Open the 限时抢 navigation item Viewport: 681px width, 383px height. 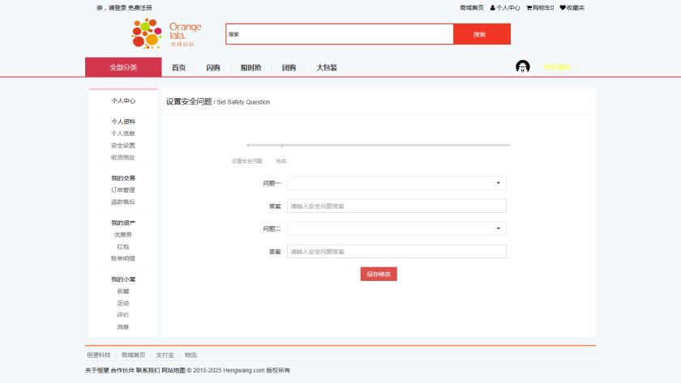251,68
